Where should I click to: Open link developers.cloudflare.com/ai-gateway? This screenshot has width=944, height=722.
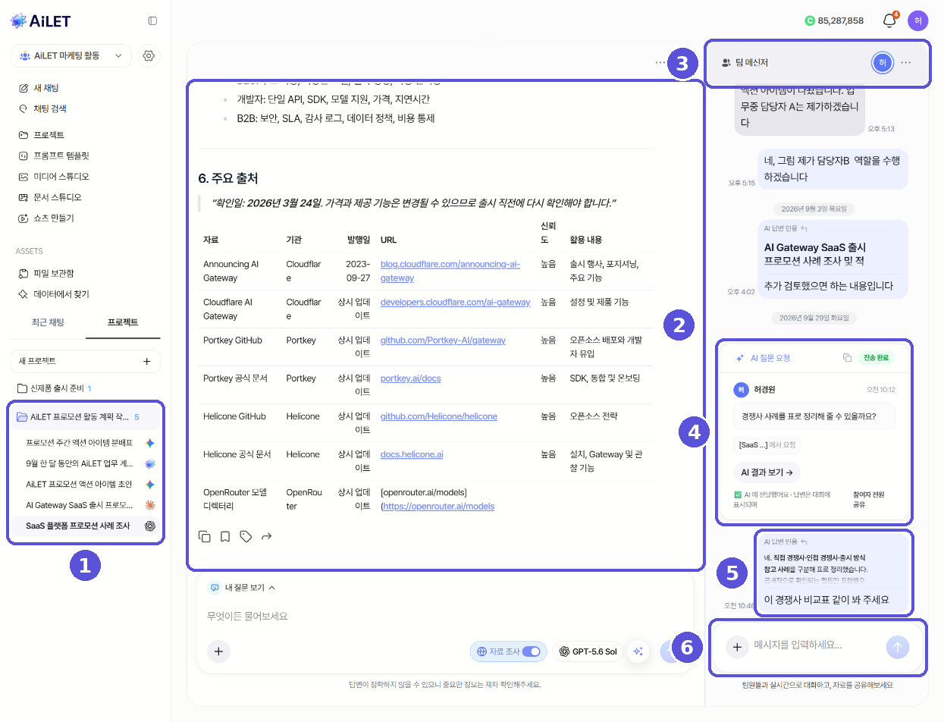[x=455, y=302]
